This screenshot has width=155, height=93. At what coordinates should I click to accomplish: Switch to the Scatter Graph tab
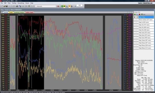[x=29, y=12]
